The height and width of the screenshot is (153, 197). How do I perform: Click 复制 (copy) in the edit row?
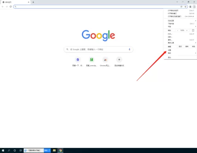(x=187, y=46)
